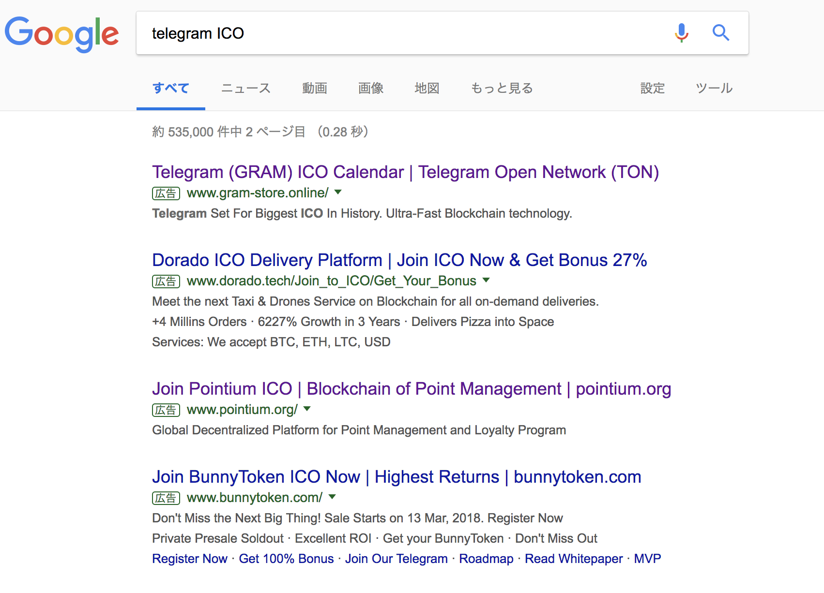Click text 'Services: We accept BTC, ETH, LTC, USD'

(271, 342)
